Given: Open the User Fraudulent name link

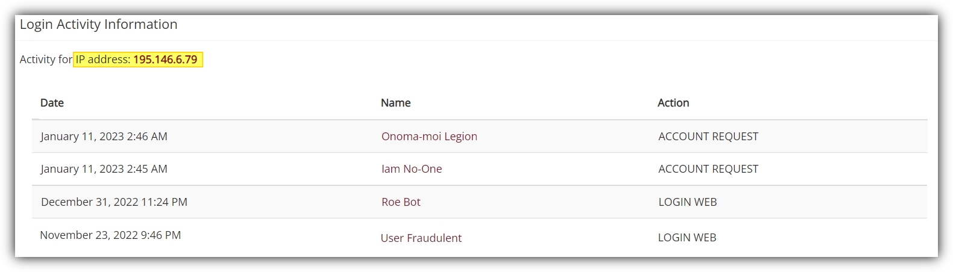Looking at the screenshot, I should coord(421,238).
